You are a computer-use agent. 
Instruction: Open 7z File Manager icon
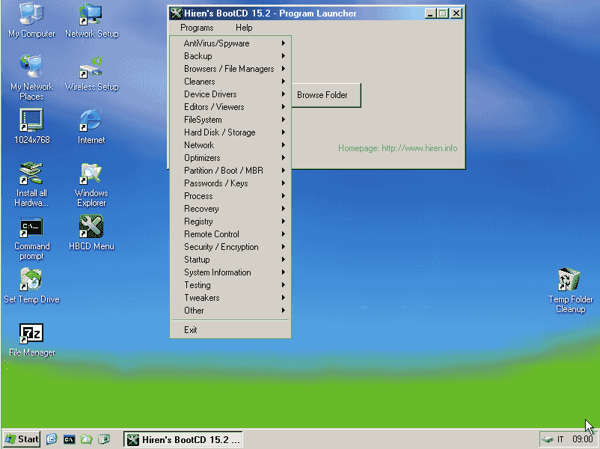pos(31,340)
